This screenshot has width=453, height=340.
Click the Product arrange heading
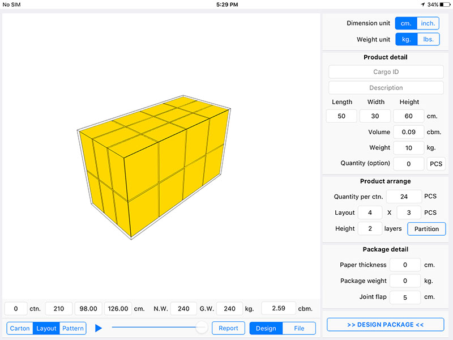pyautogui.click(x=386, y=181)
